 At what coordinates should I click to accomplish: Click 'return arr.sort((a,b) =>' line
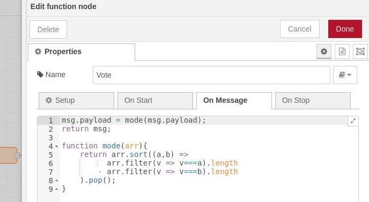tap(134, 154)
